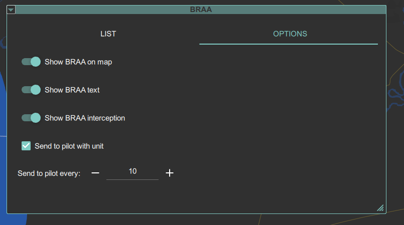The height and width of the screenshot is (225, 404).
Task: Click the interval field showing 10
Action: (132, 172)
